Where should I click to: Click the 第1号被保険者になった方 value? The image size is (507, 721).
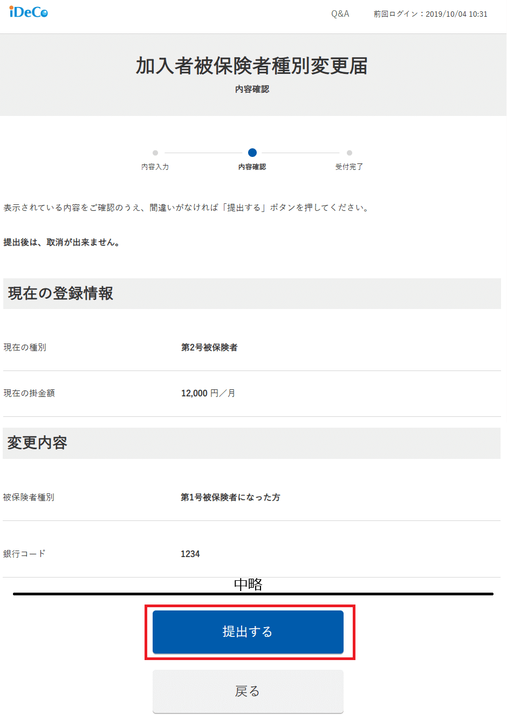(x=230, y=497)
